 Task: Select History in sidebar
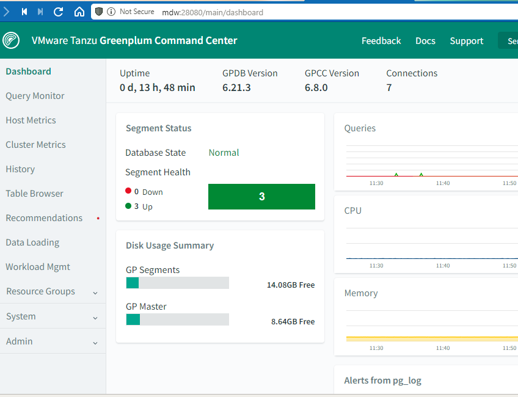point(20,169)
